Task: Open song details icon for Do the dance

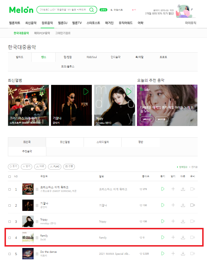Action: click(x=37, y=254)
